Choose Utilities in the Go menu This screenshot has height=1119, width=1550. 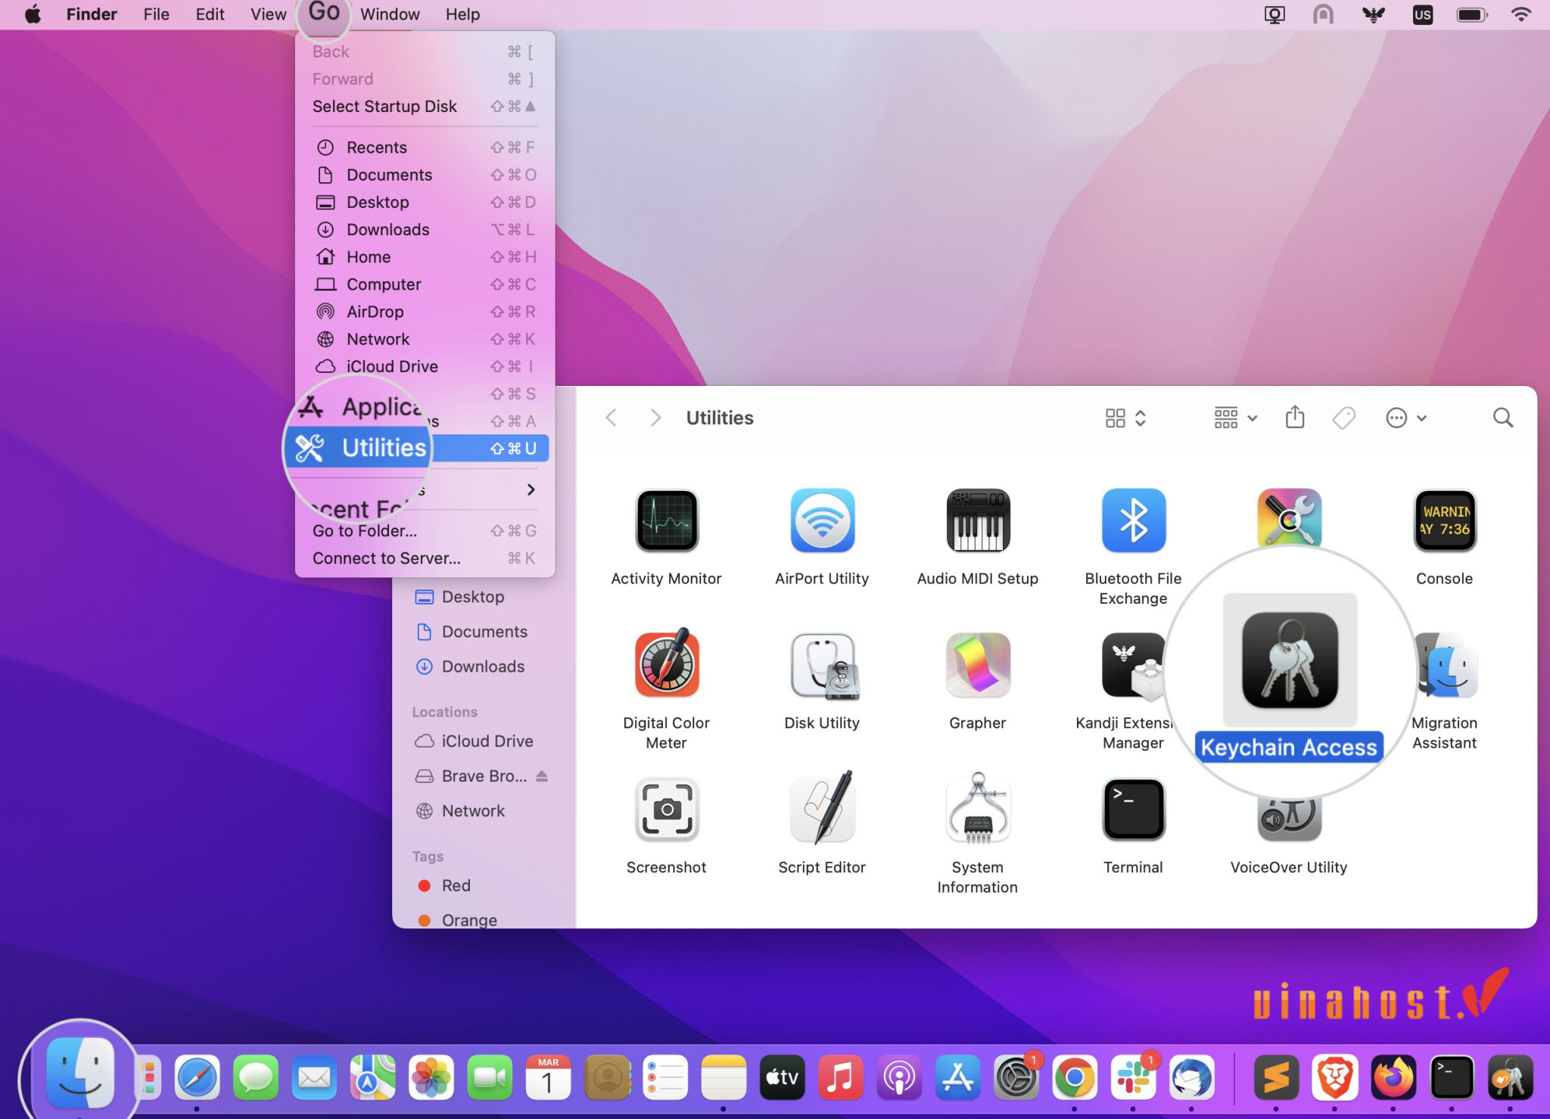[421, 448]
